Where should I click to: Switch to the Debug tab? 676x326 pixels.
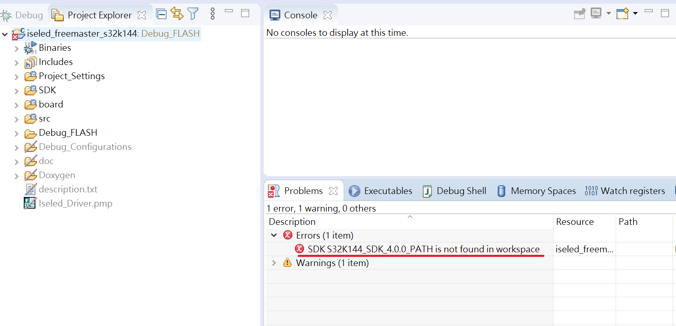(x=22, y=15)
